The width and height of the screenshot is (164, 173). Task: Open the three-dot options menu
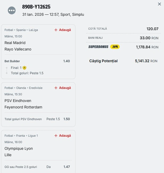(12, 10)
